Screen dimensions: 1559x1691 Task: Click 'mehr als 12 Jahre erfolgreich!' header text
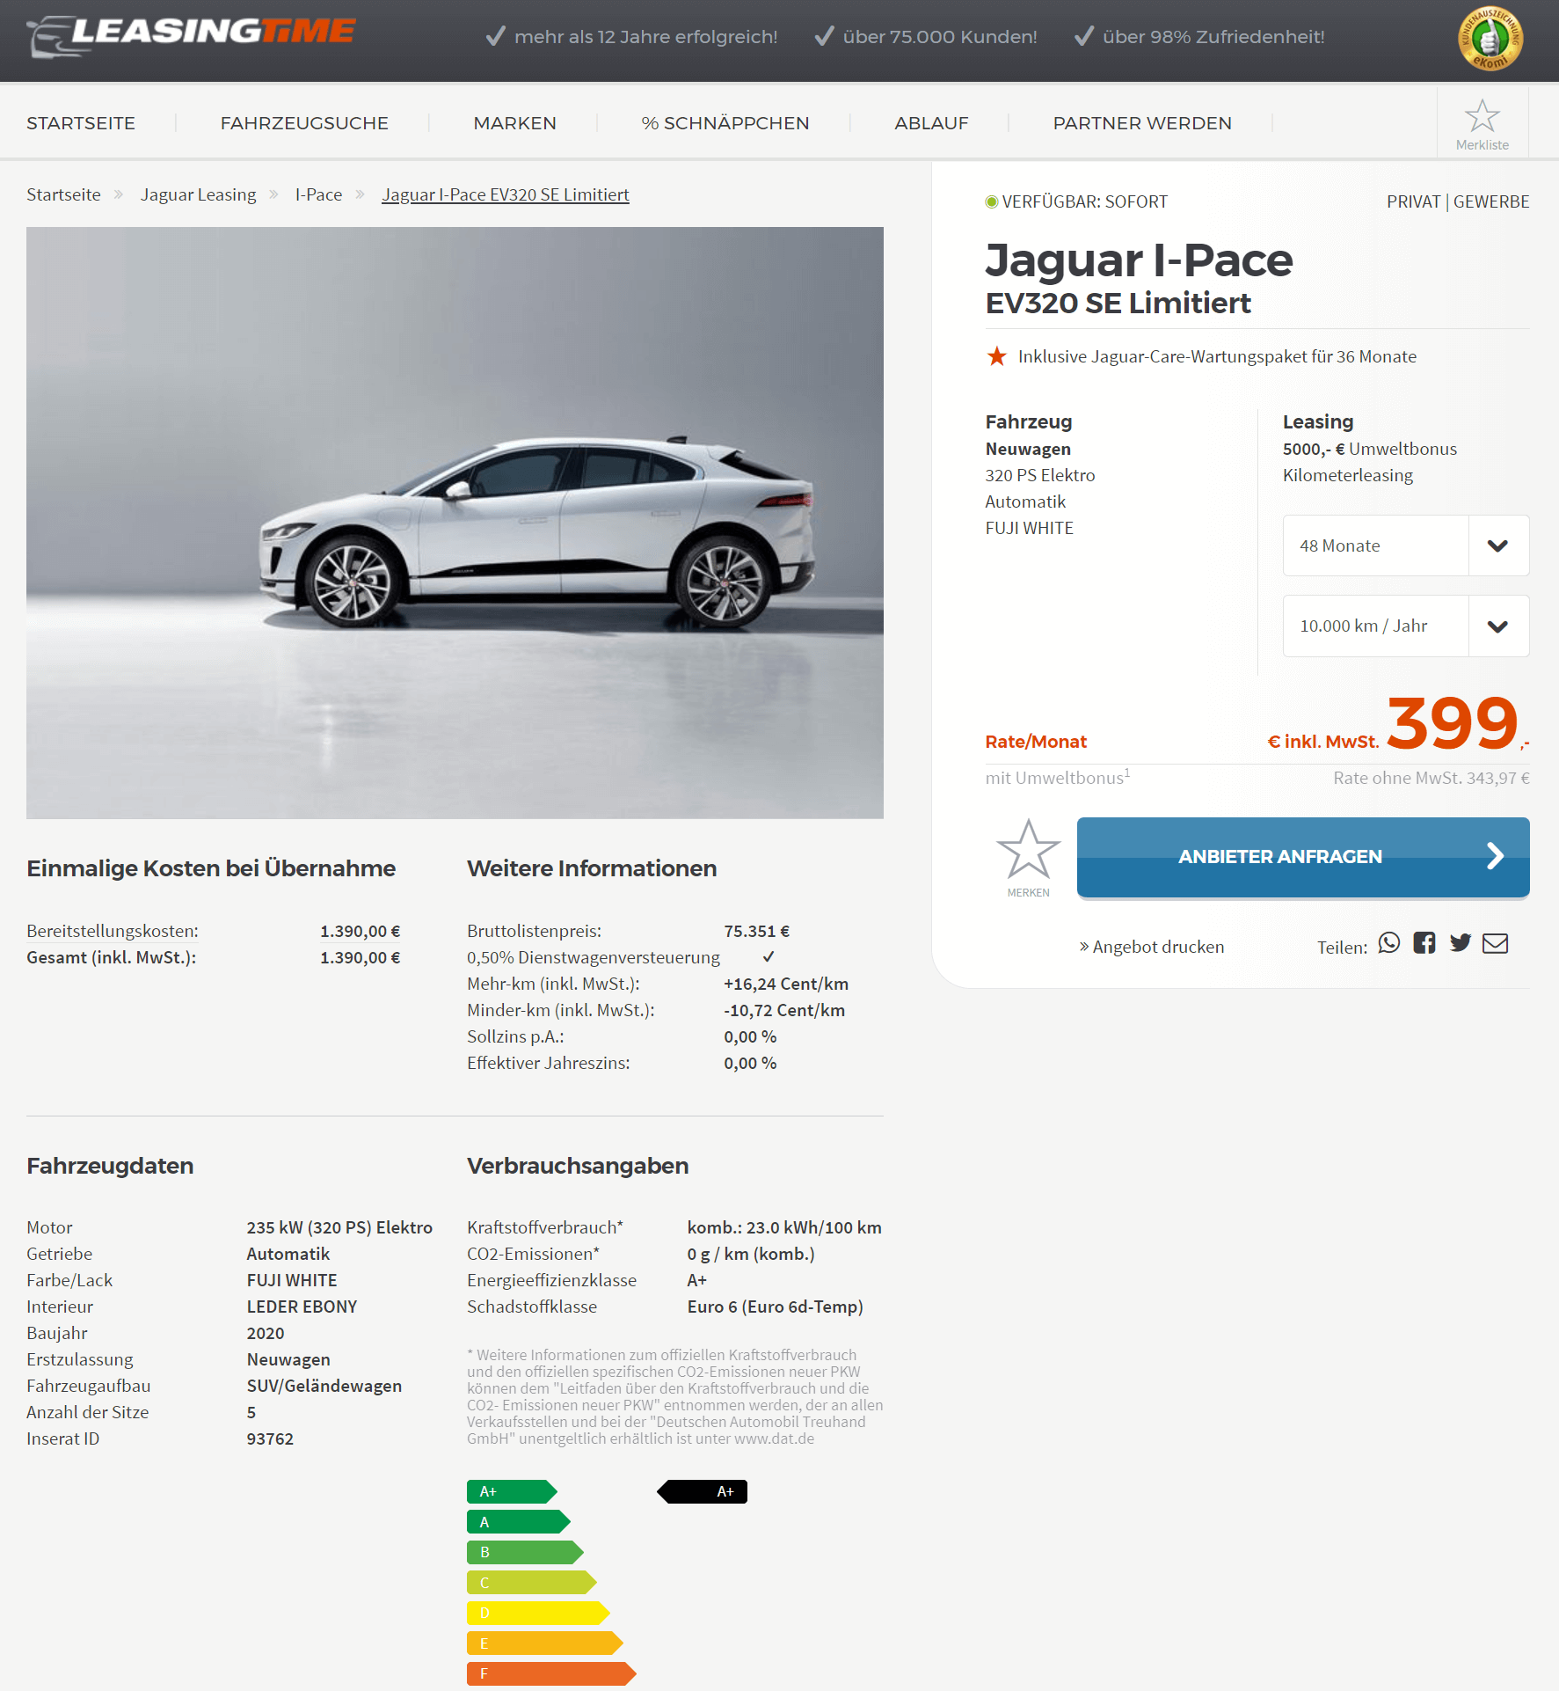point(646,37)
